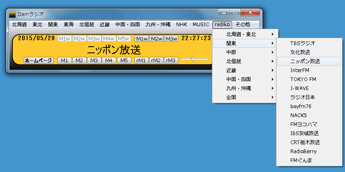Recall memory preset M3
The height and width of the screenshot is (172, 345).
[x=94, y=60]
